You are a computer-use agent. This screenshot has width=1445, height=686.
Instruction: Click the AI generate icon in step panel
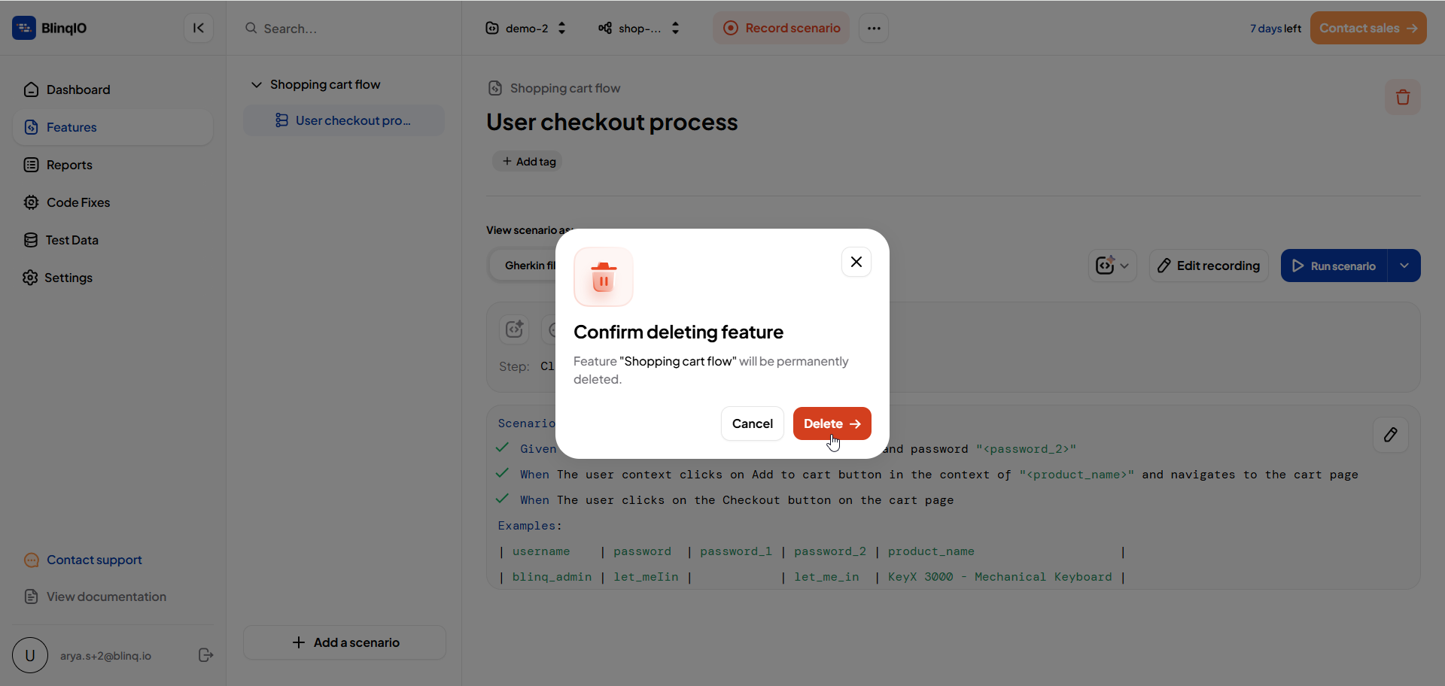tap(514, 329)
